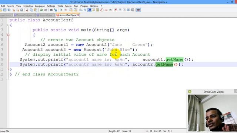Start macro recording with red dot icon
Viewport: 237px width, 133px height.
coord(116,10)
